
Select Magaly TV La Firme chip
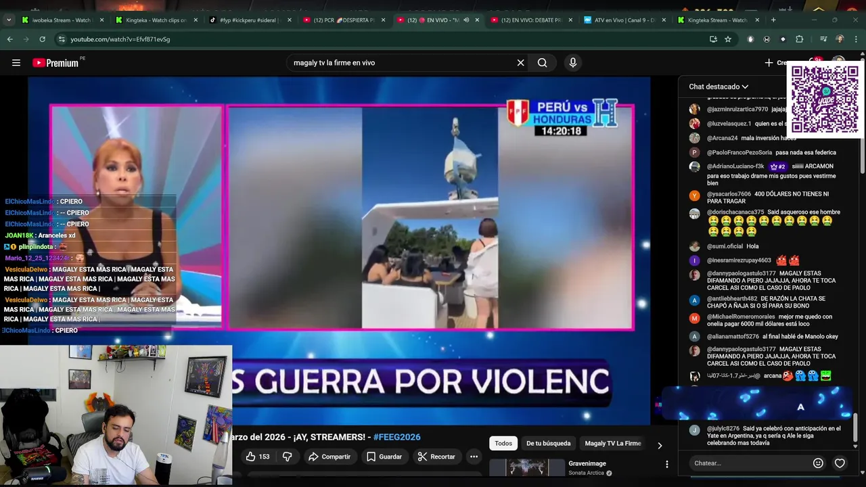pyautogui.click(x=613, y=444)
